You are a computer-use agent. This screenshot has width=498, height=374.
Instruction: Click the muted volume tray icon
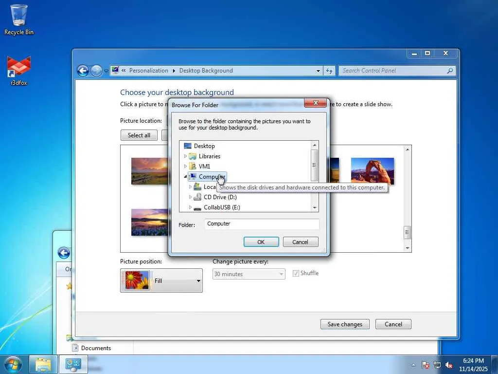click(449, 365)
